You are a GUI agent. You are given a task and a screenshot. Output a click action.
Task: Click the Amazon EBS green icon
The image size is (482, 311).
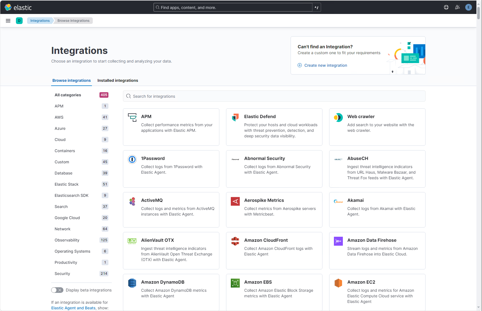tap(235, 283)
